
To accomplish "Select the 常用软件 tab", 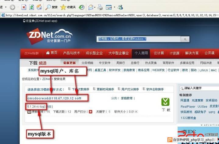I will click(168, 63).
